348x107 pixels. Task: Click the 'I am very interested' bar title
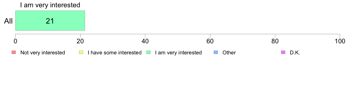[x=50, y=5]
